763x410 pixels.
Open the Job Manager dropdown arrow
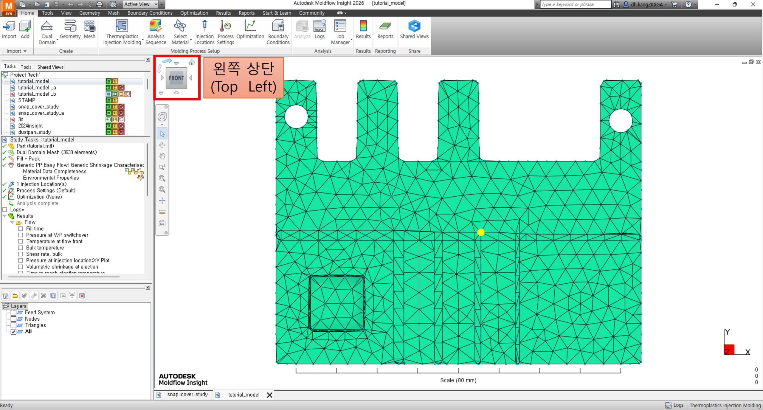coord(351,39)
